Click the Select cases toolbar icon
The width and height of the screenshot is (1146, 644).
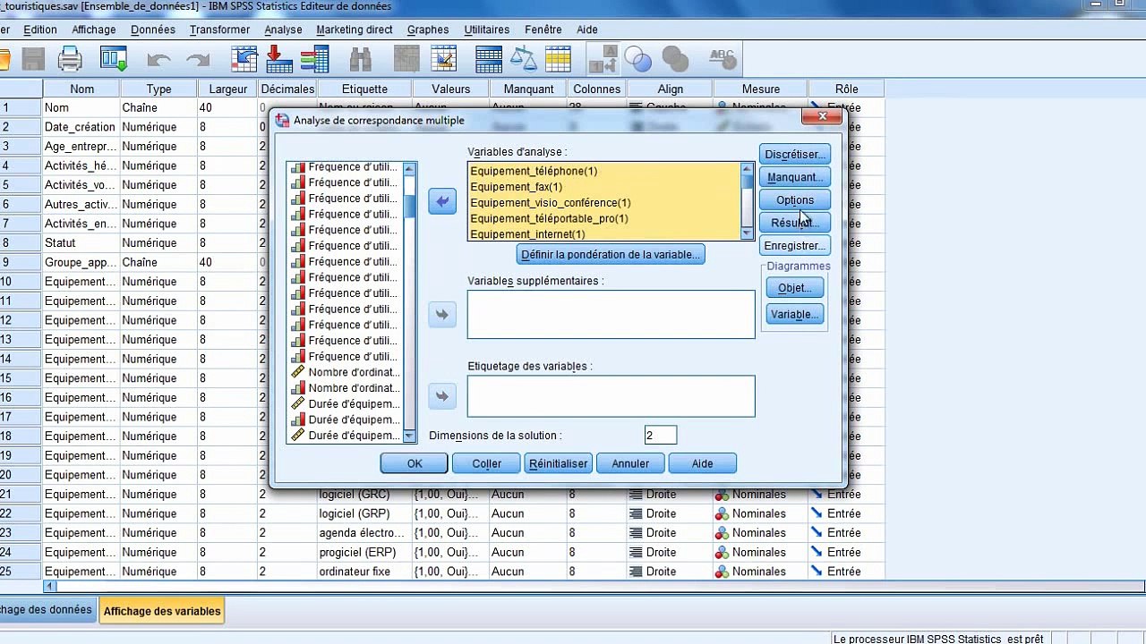558,60
